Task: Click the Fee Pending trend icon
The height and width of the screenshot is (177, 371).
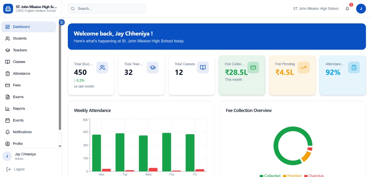Action: pyautogui.click(x=303, y=68)
